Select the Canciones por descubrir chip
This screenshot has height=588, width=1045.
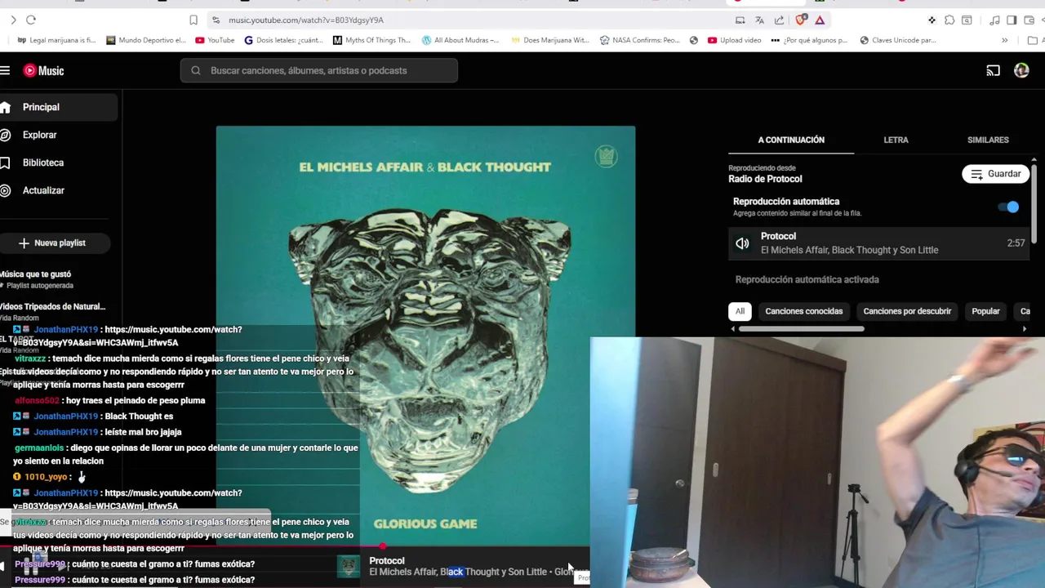click(x=907, y=311)
